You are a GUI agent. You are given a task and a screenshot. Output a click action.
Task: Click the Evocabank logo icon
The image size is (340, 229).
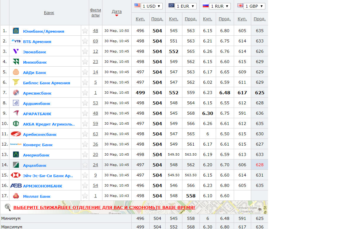(x=16, y=52)
